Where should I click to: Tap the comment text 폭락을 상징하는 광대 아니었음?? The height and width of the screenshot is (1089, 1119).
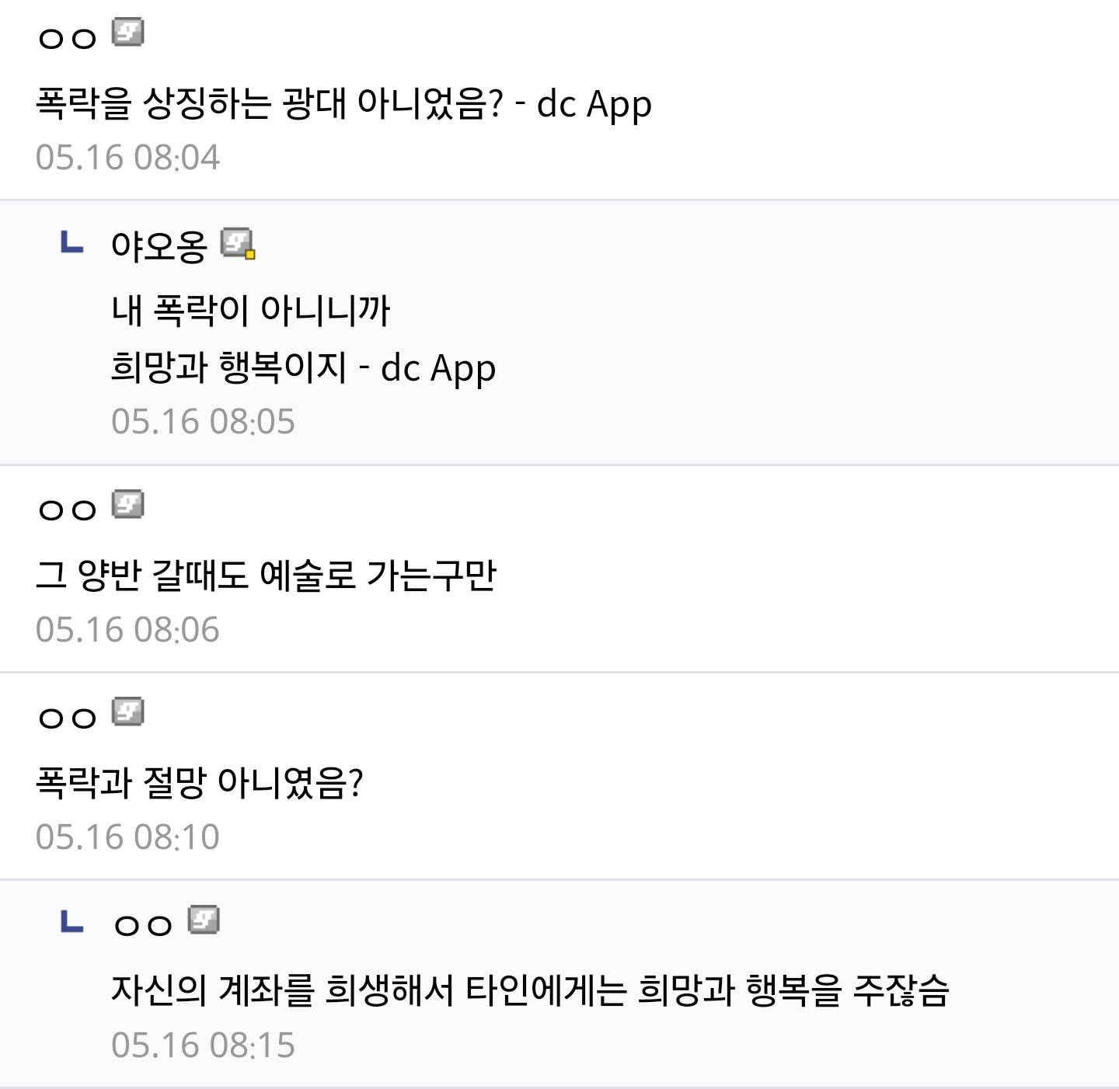pos(269,103)
